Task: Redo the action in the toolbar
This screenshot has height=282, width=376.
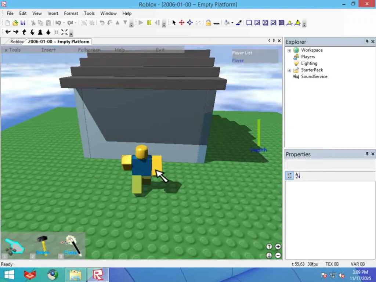Action: pos(70,23)
